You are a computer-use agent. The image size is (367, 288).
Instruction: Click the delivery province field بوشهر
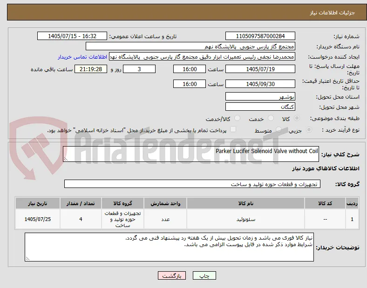(x=260, y=96)
